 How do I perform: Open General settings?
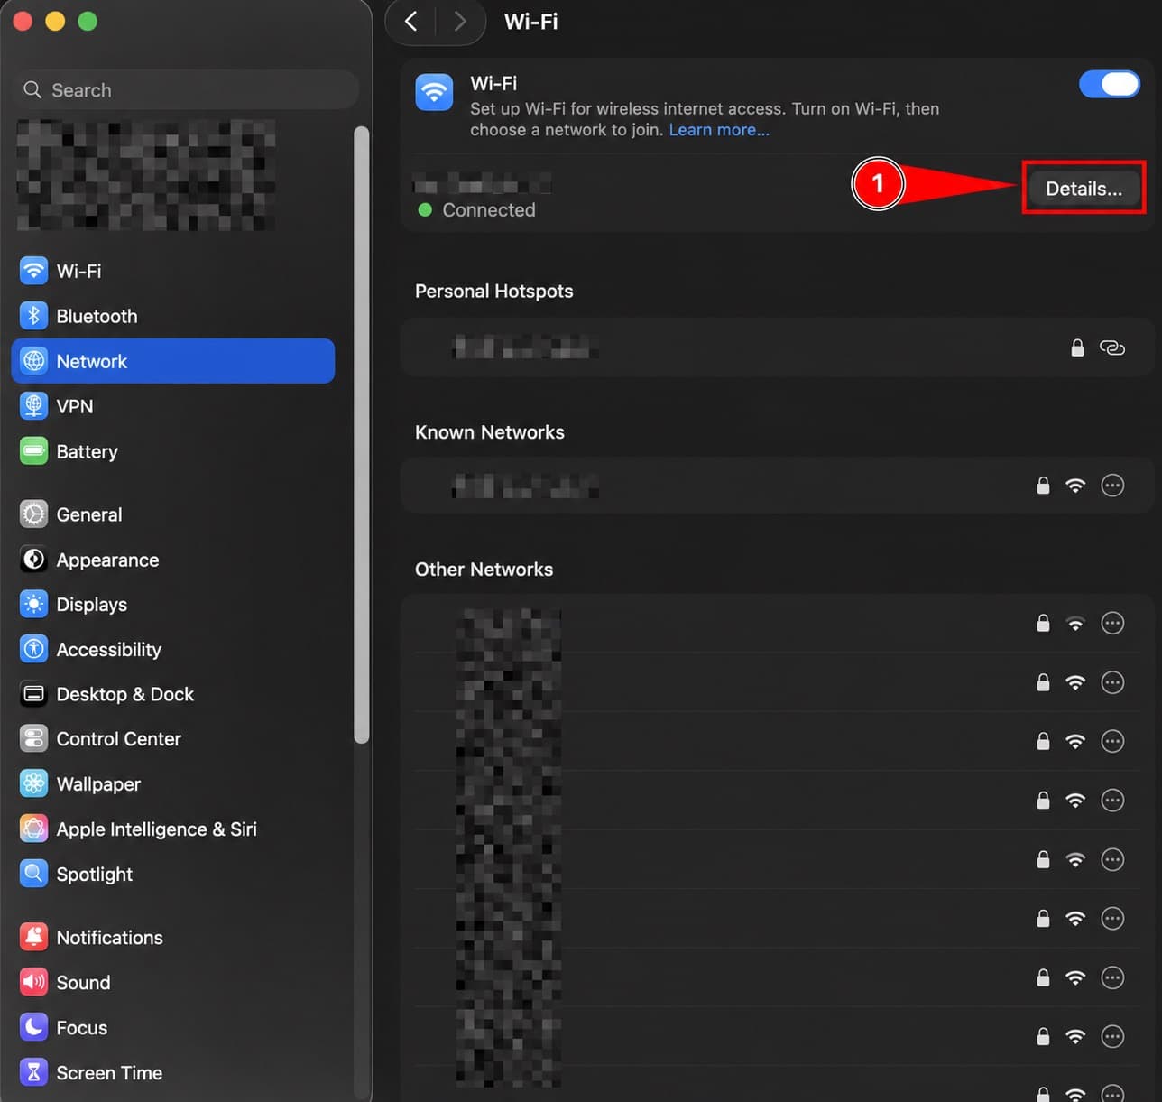pyautogui.click(x=172, y=514)
